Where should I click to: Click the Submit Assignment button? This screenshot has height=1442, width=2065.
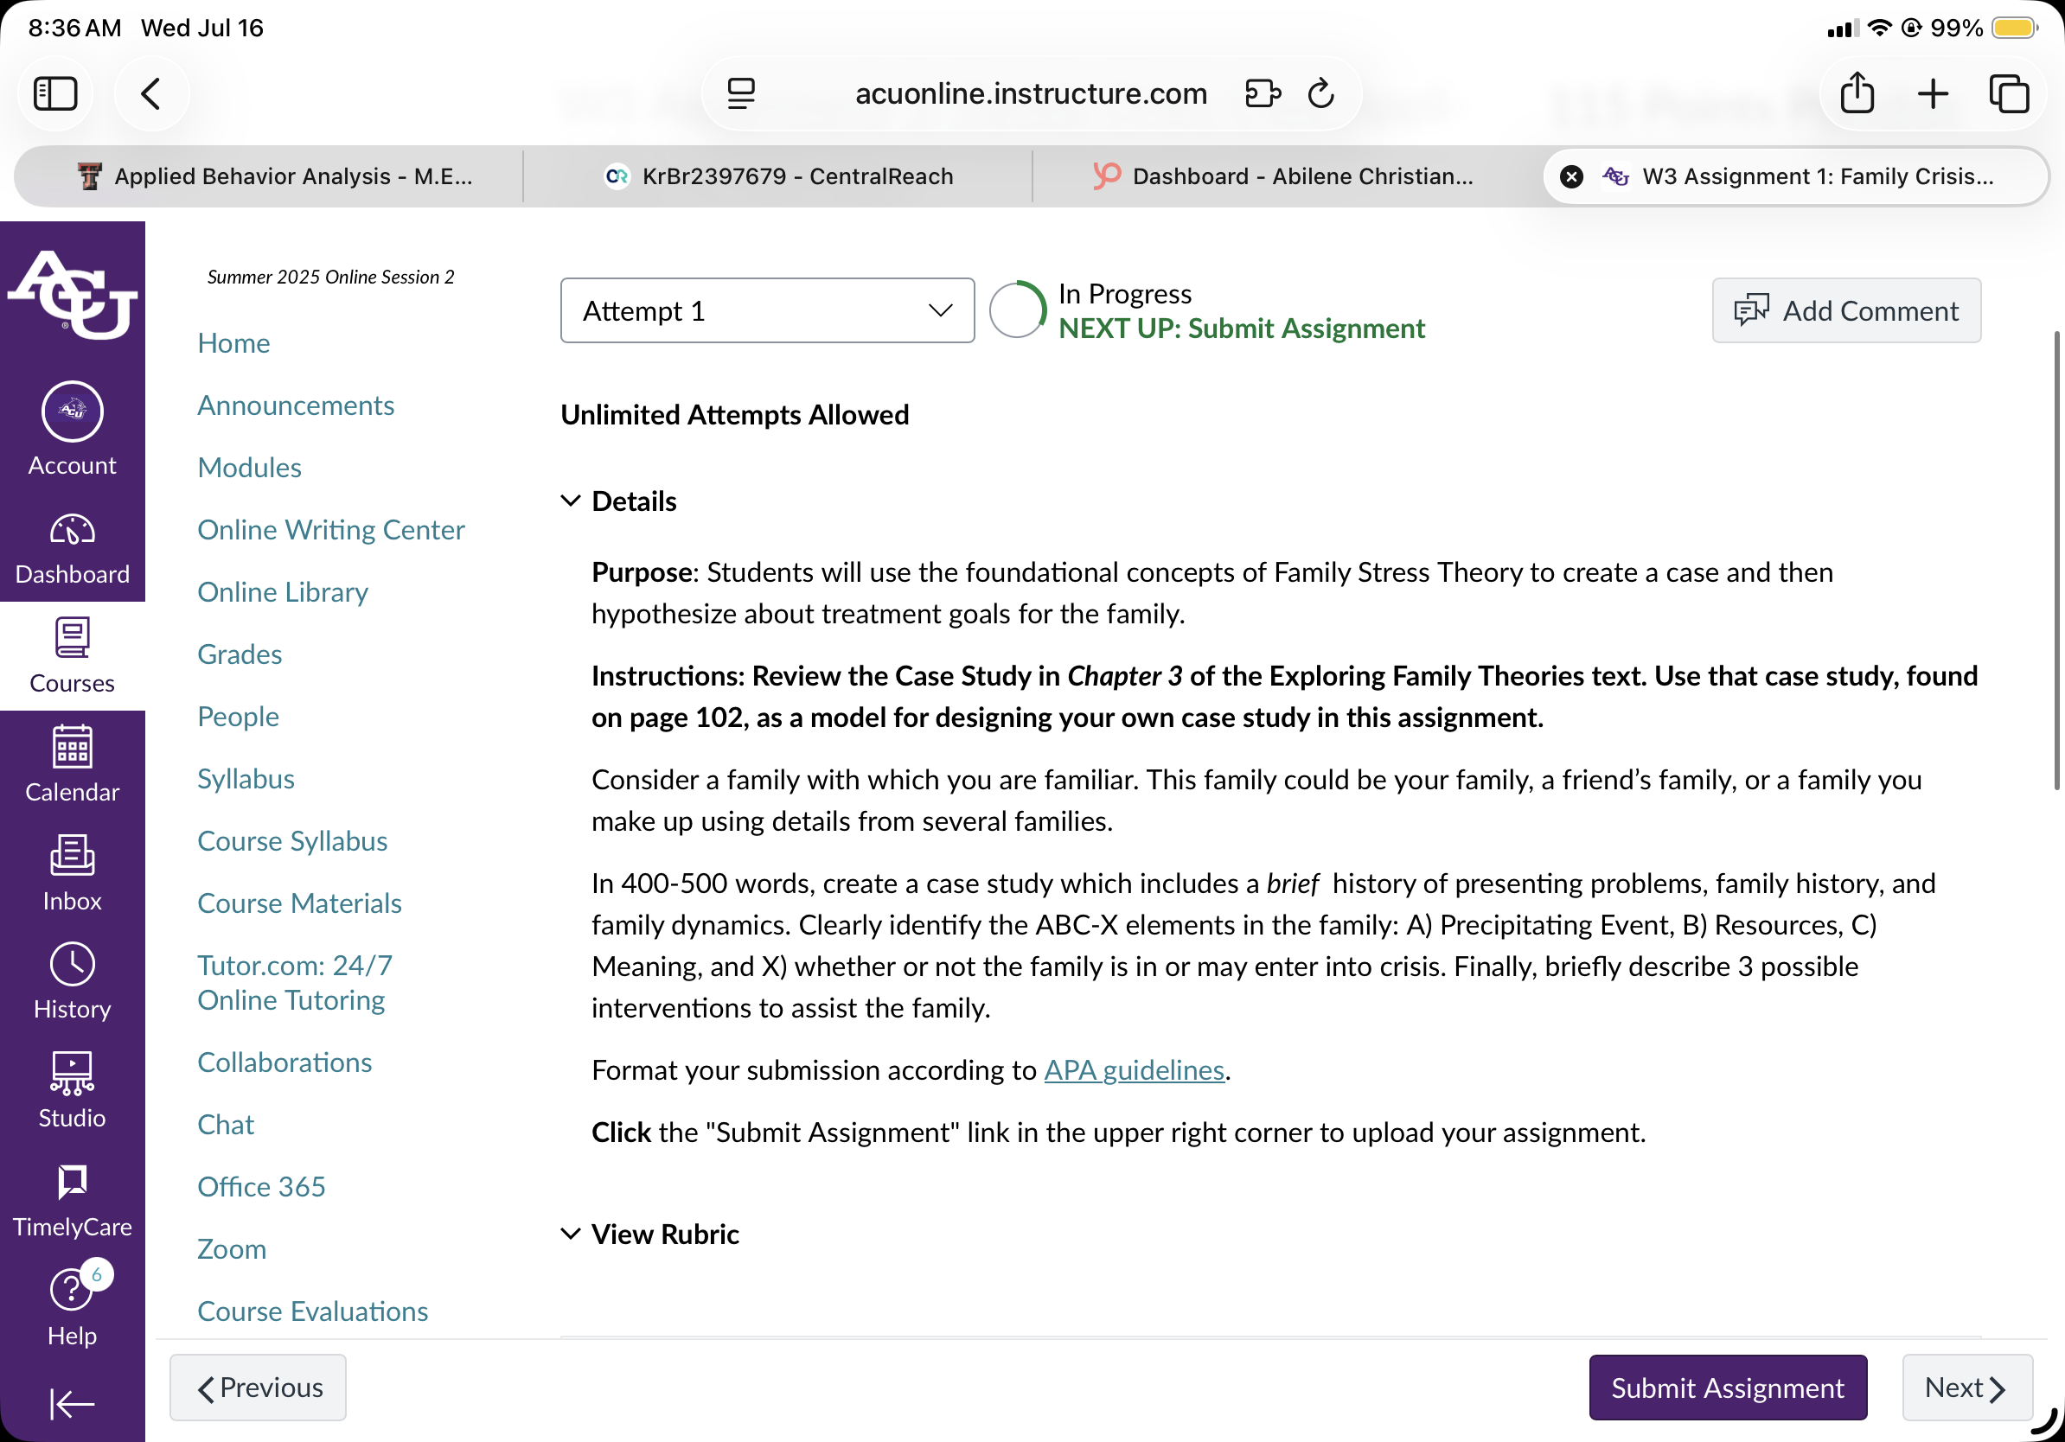click(x=1728, y=1388)
